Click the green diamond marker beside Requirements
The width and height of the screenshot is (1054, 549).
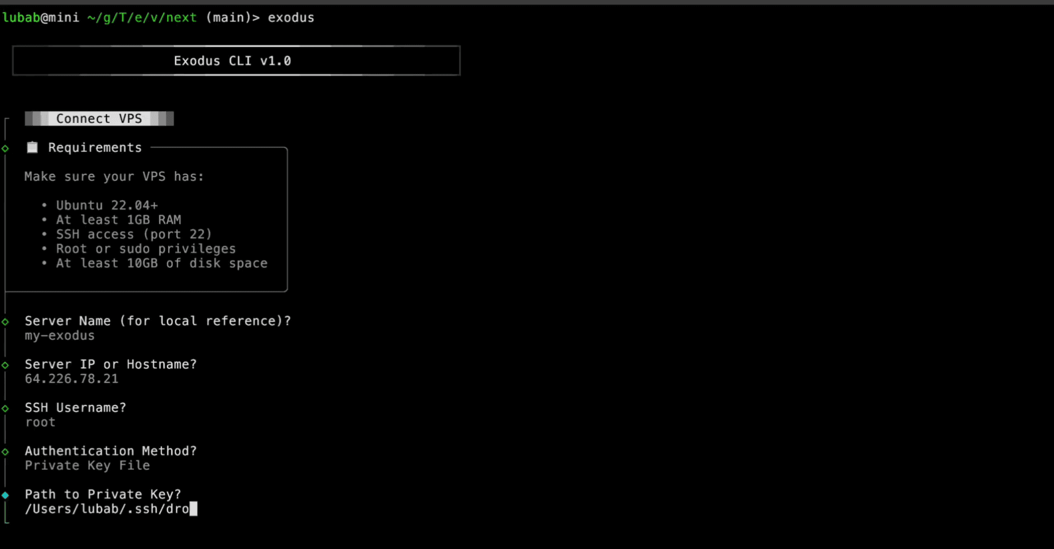click(5, 148)
